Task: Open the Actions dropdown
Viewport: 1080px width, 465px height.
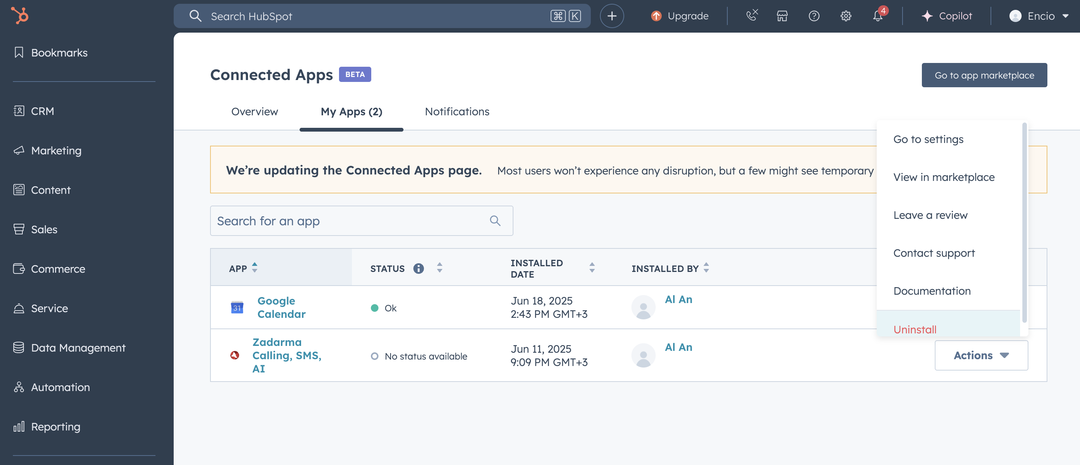Action: [981, 355]
